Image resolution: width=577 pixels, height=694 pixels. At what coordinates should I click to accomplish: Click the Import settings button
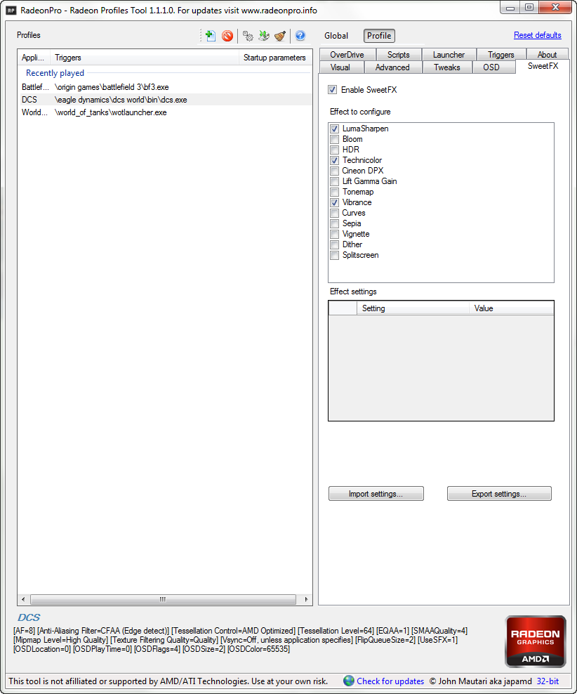(x=376, y=494)
